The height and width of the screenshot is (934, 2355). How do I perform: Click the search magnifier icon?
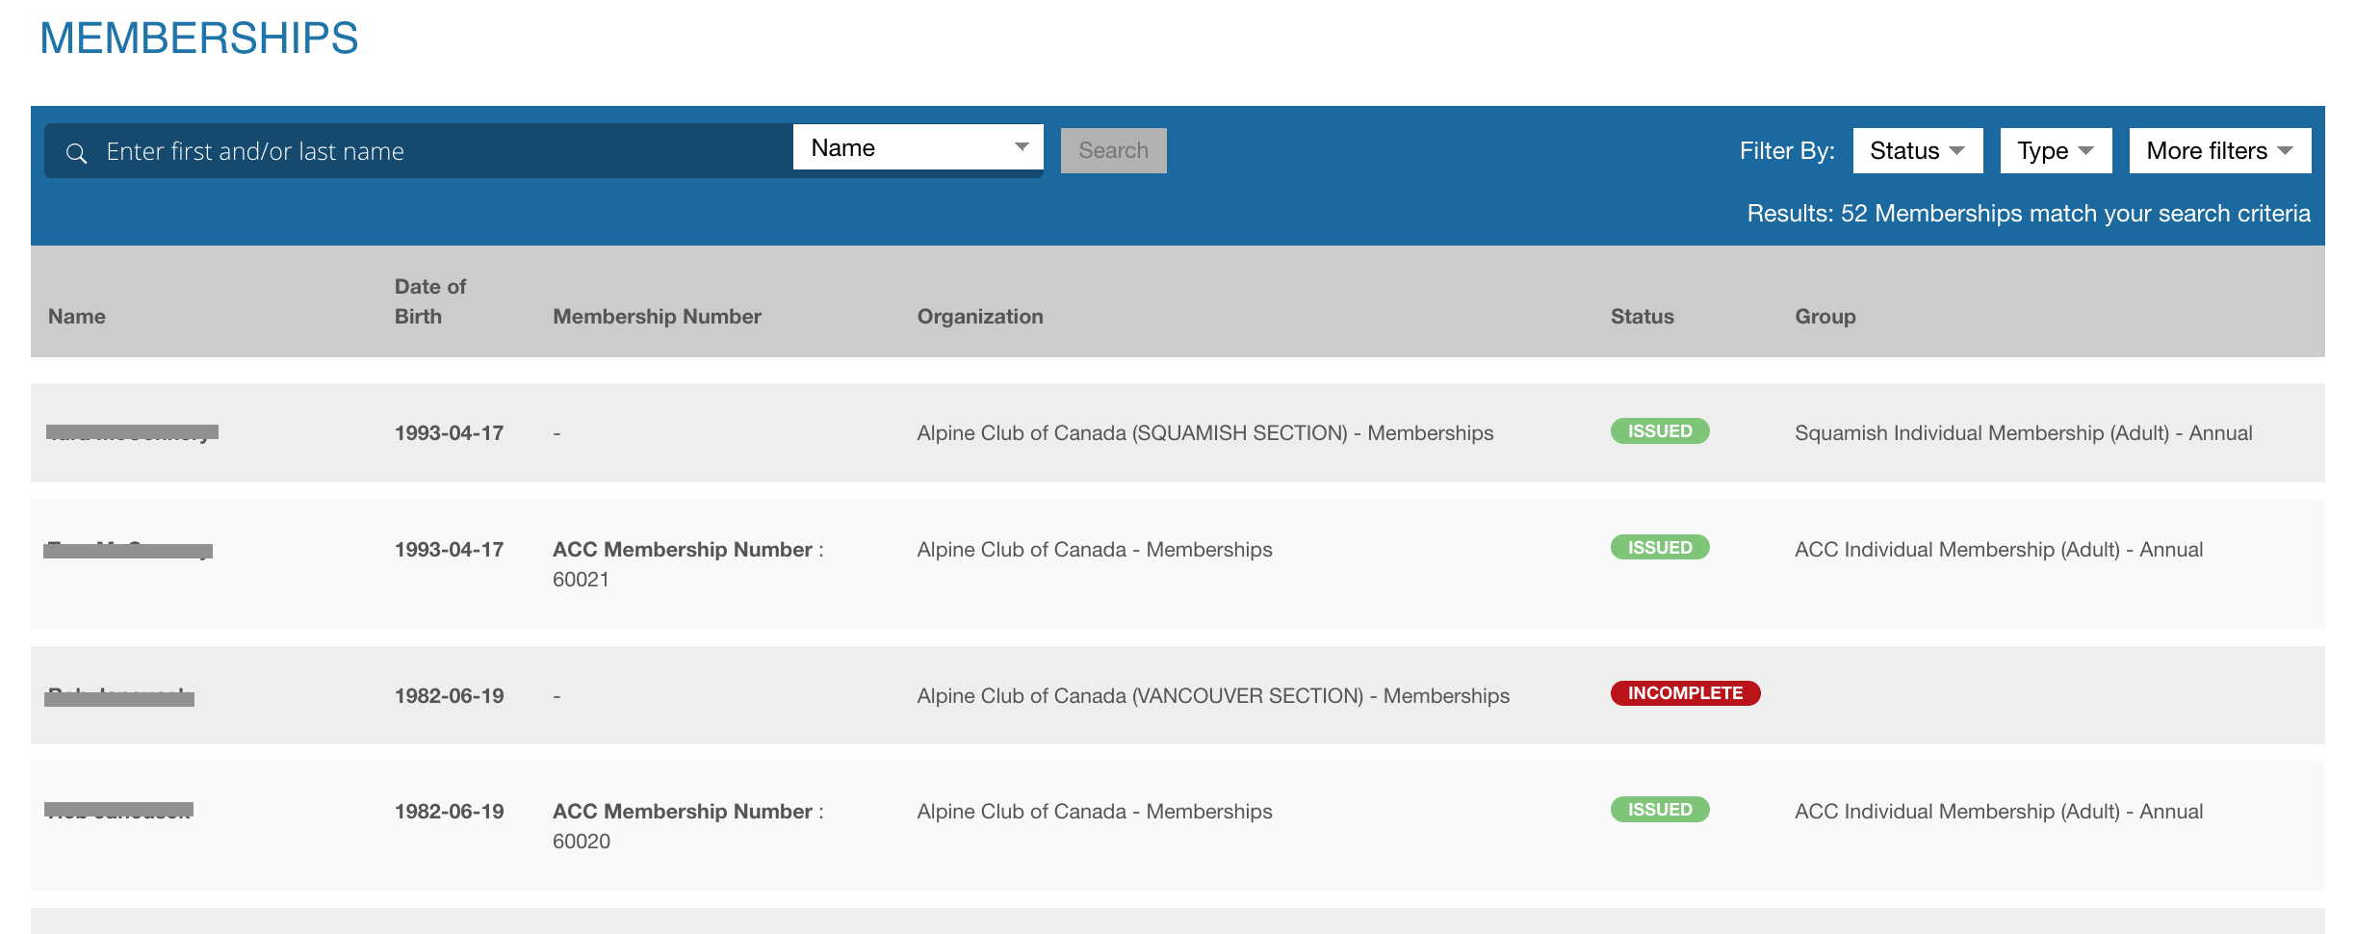(76, 152)
